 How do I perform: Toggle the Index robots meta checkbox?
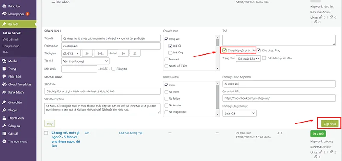coord(166,85)
